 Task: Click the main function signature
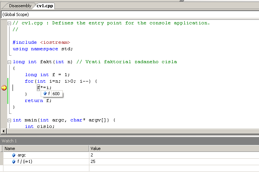(x=64, y=120)
